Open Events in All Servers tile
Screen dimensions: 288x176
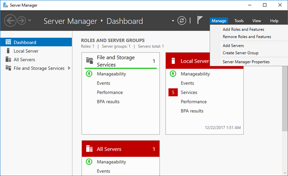click(x=103, y=171)
